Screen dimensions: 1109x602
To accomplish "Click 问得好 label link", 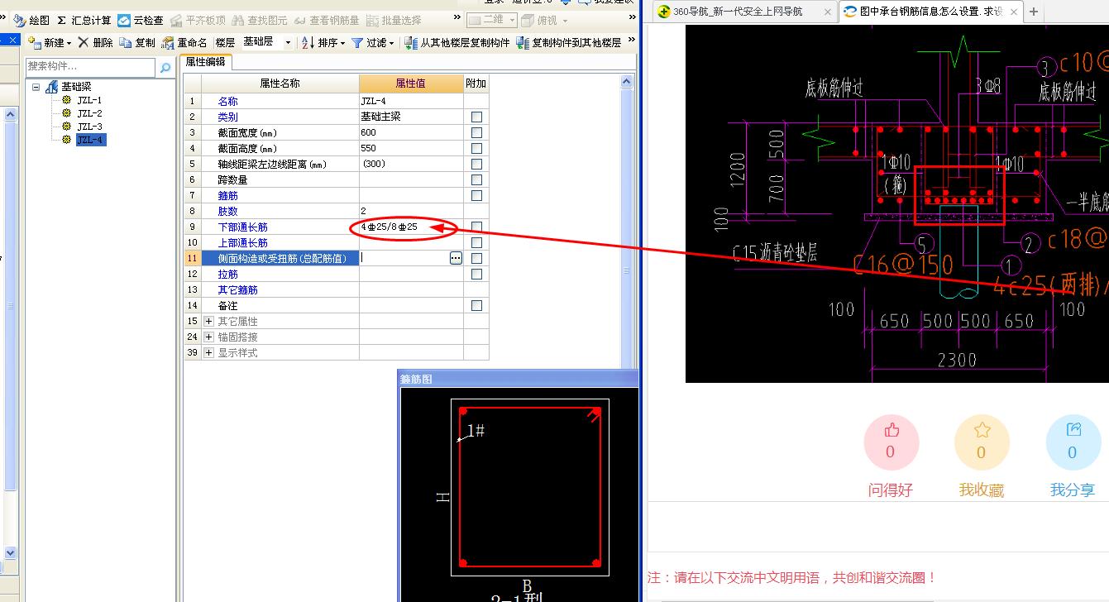I will tap(891, 490).
